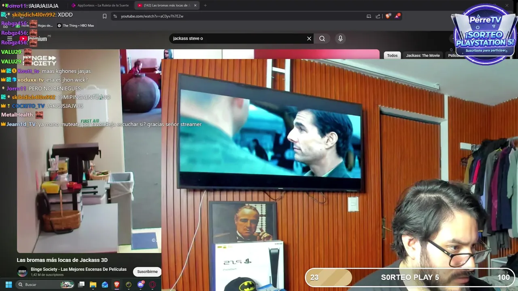Open site information icon in address bar
The height and width of the screenshot is (291, 518).
(115, 16)
